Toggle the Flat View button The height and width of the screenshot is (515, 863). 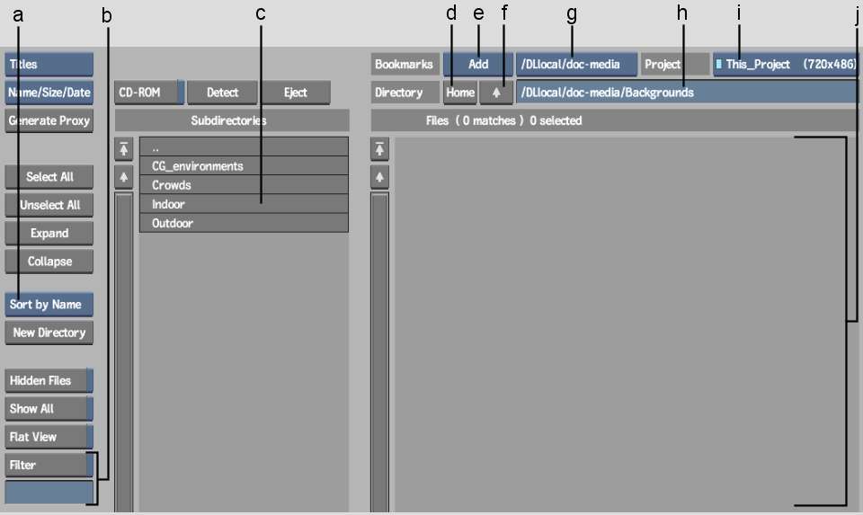click(x=49, y=437)
